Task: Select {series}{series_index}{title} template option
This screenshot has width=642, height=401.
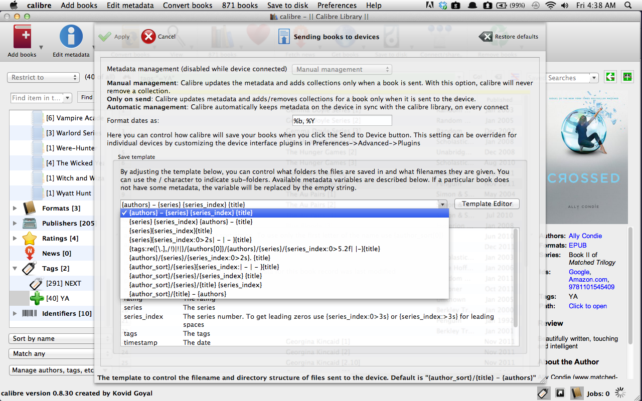Action: point(284,231)
